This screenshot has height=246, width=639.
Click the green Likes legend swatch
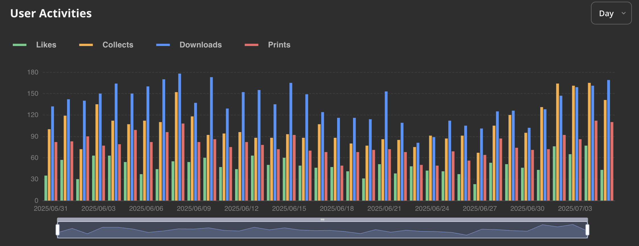pos(20,45)
